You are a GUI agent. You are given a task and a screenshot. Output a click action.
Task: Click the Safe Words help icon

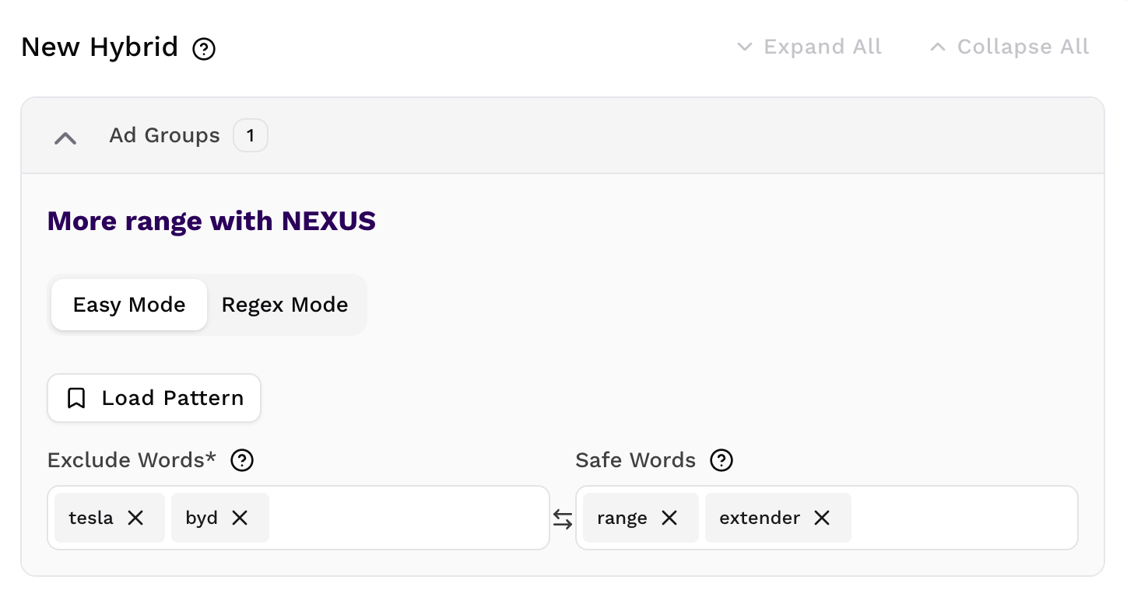(721, 460)
